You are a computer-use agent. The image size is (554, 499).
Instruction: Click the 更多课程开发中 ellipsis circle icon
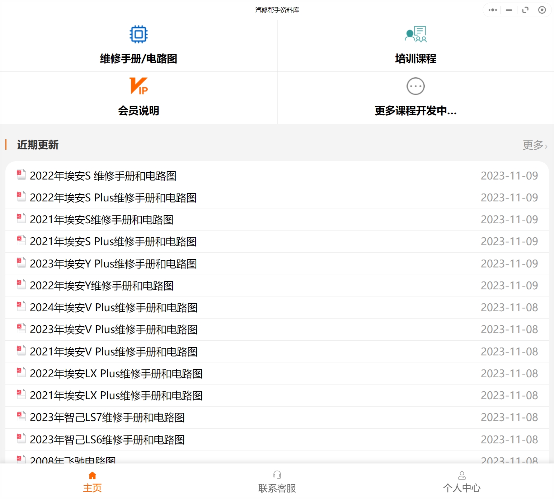[415, 87]
